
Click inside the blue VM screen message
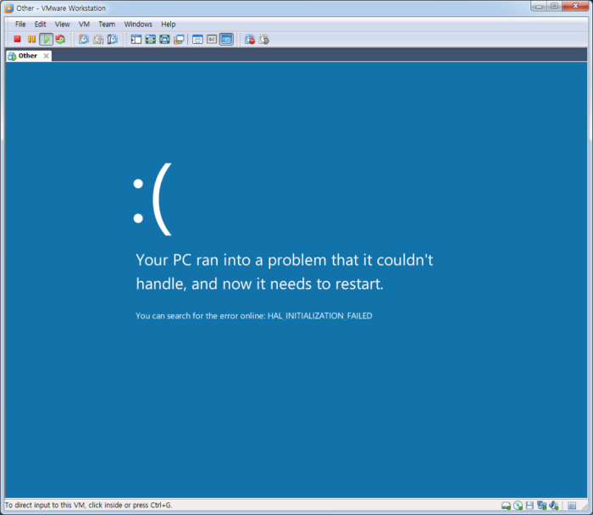(285, 272)
